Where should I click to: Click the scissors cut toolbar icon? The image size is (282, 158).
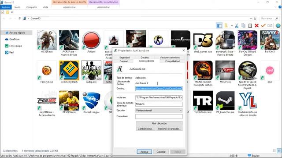tap(237, 25)
